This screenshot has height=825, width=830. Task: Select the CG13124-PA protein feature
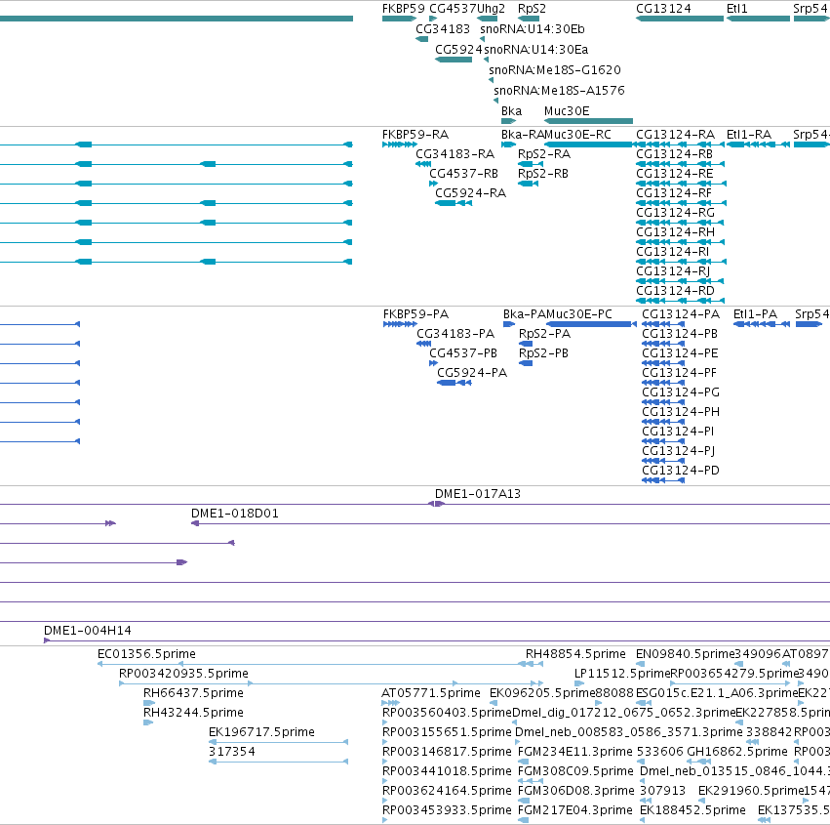pyautogui.click(x=663, y=324)
